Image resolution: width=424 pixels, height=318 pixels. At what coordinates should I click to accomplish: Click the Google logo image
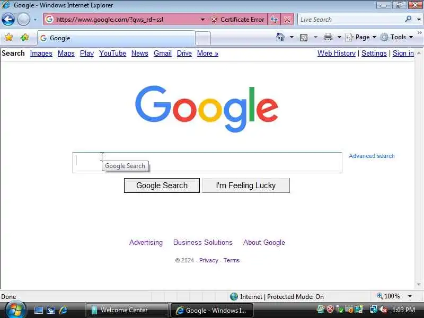tap(207, 109)
